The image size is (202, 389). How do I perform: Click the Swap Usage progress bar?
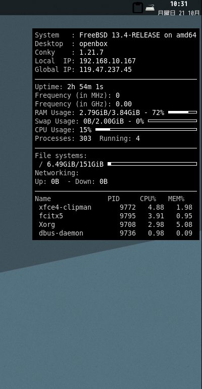pyautogui.click(x=172, y=121)
